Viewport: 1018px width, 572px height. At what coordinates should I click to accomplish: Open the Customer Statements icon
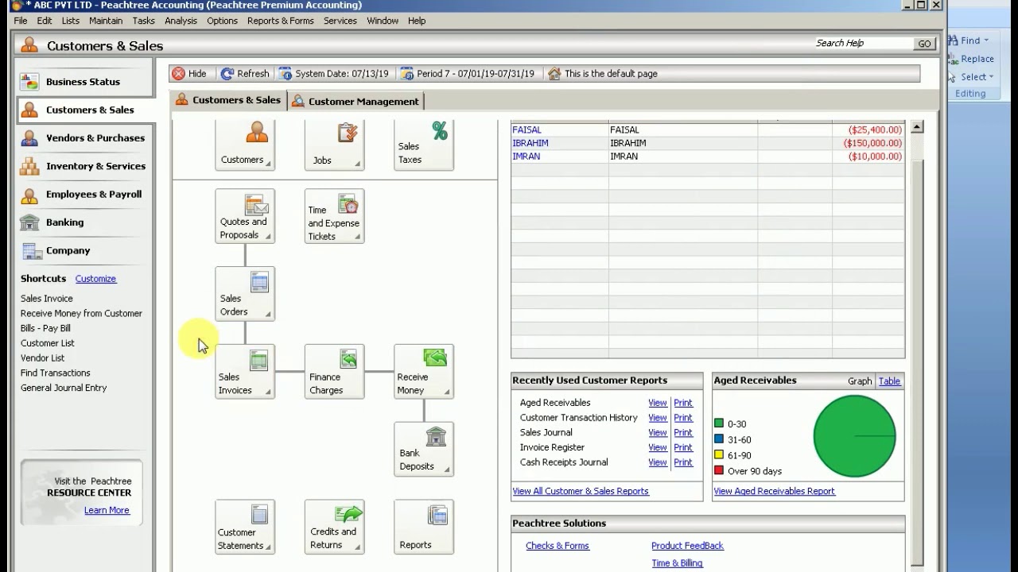click(245, 527)
